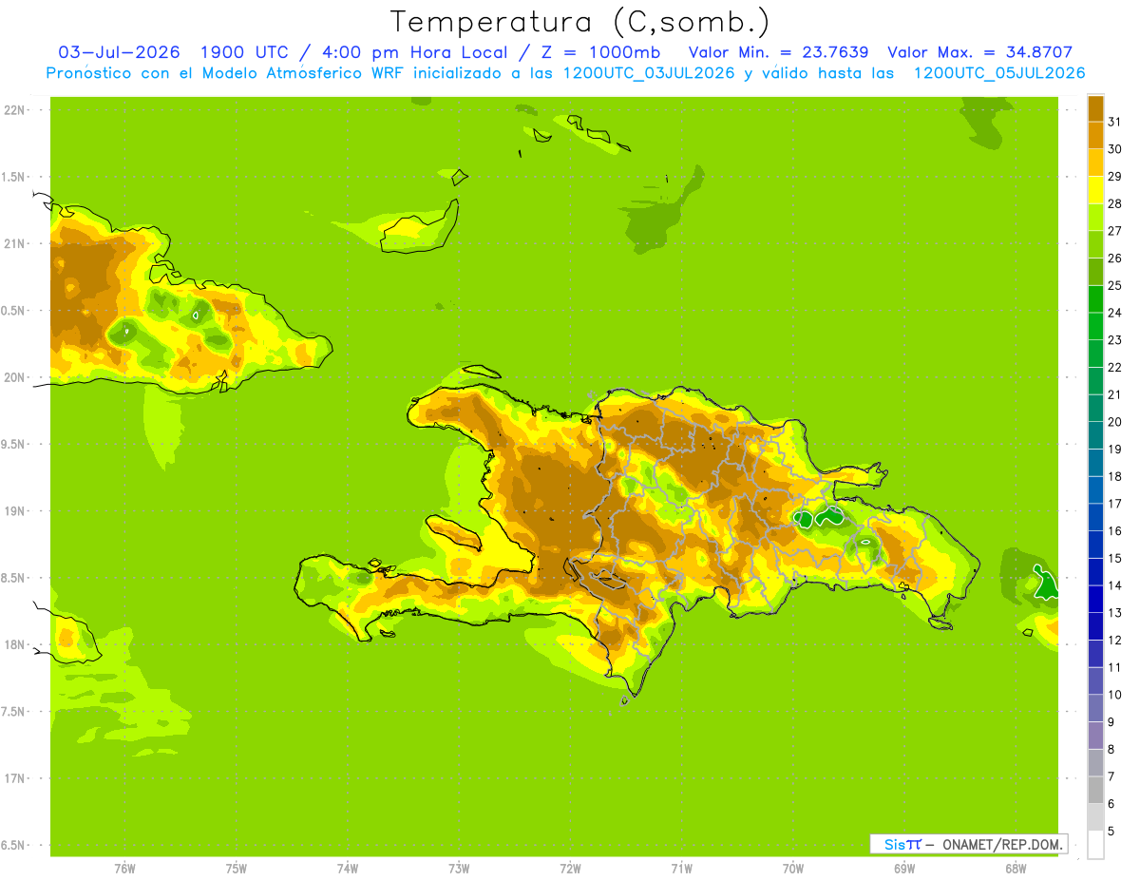The width and height of the screenshot is (1140, 881).
Task: Select the date text "03-Jul-2026"
Action: coord(120,52)
